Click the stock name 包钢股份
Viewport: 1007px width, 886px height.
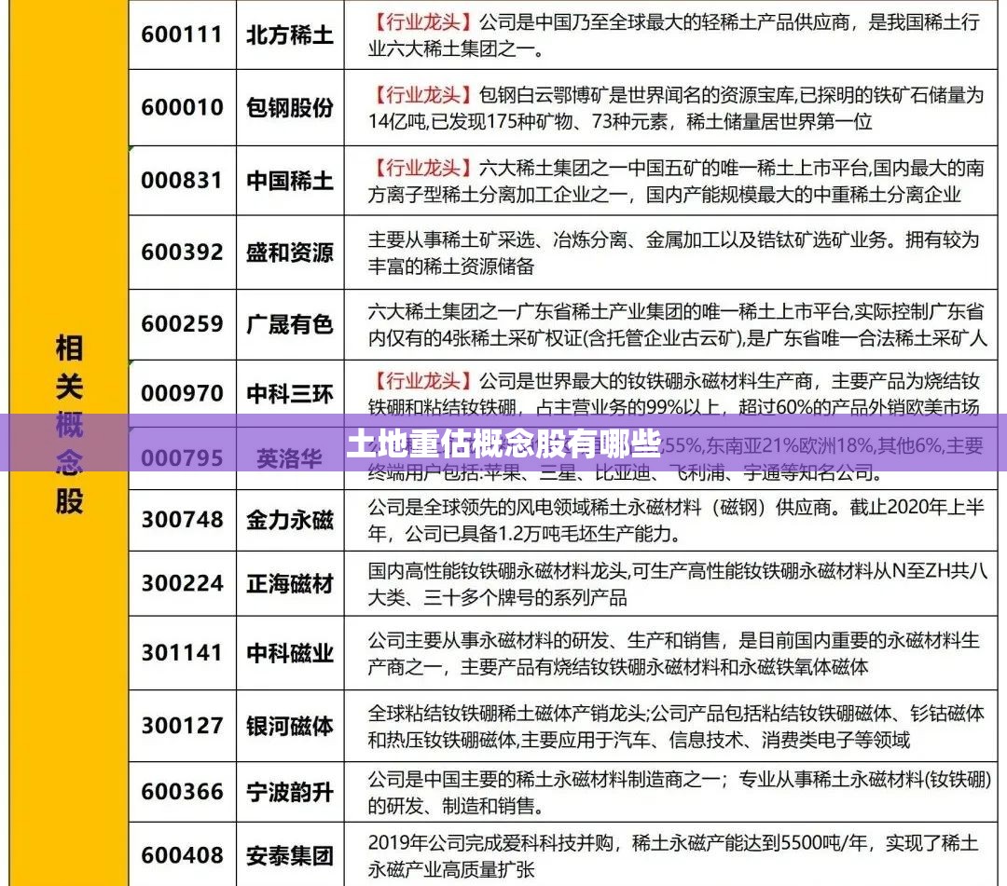290,107
